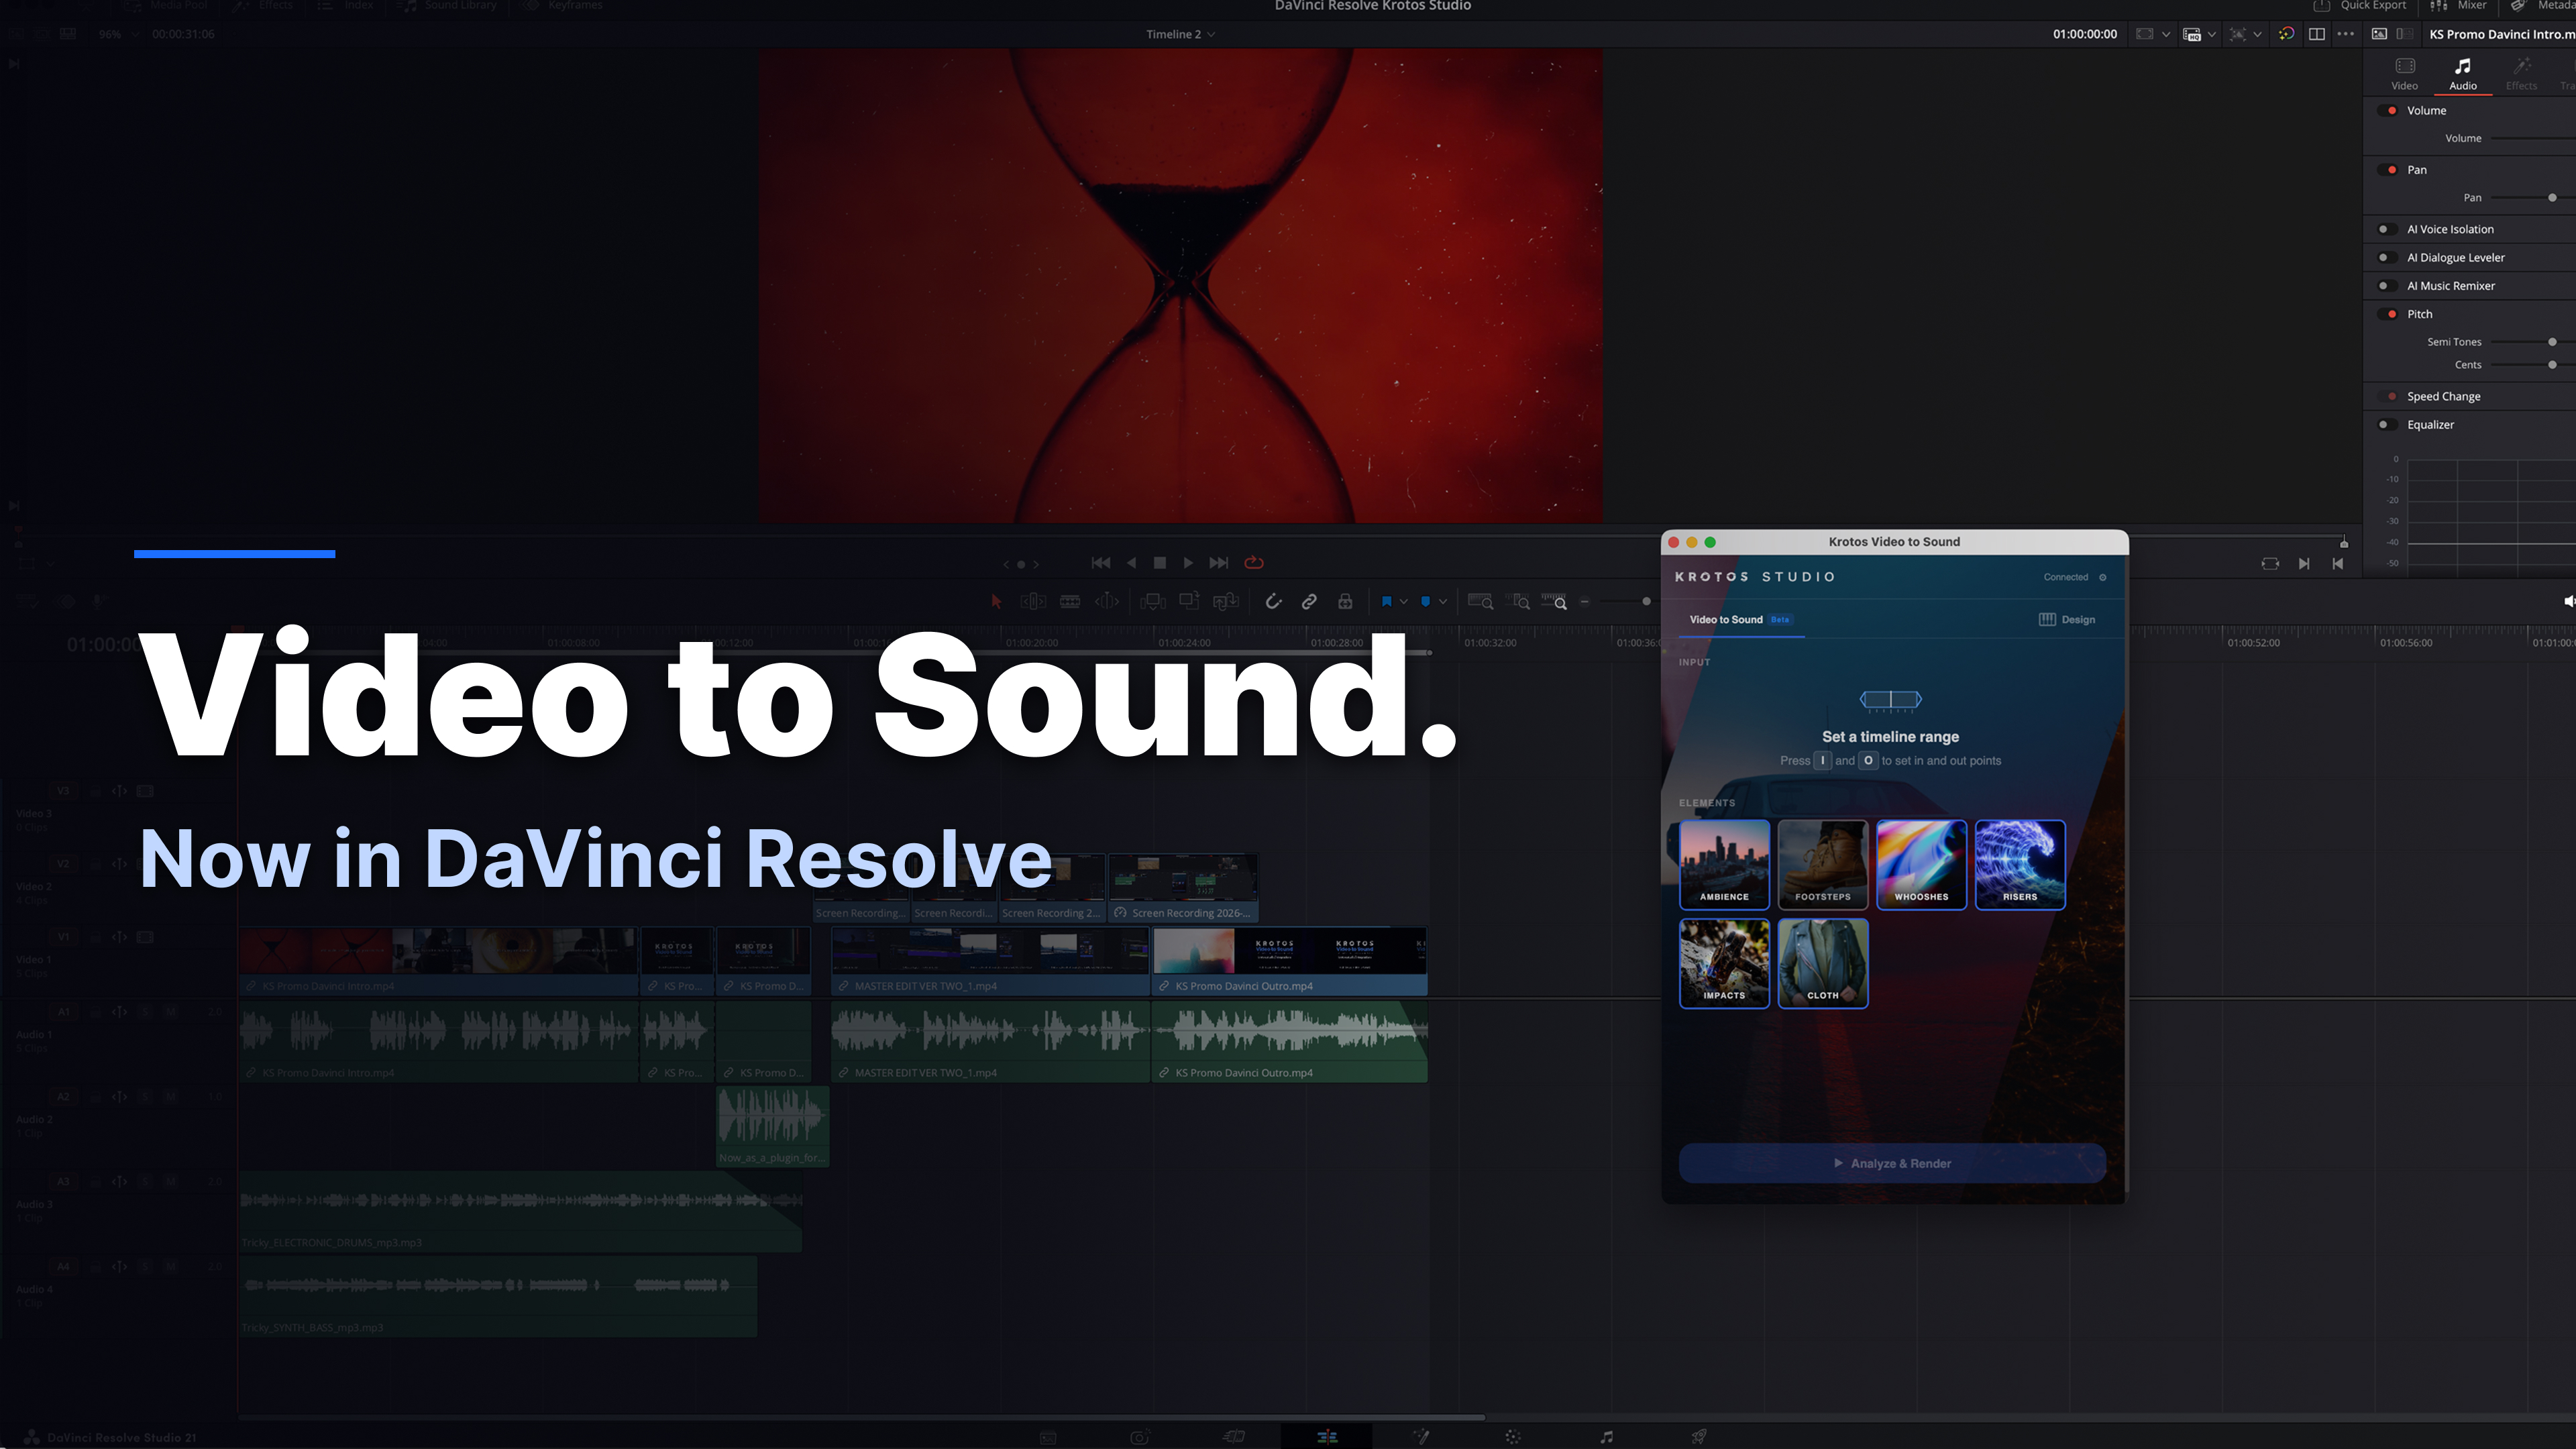Expand the Speed Change section
The image size is (2576, 1449).
[x=2443, y=397]
